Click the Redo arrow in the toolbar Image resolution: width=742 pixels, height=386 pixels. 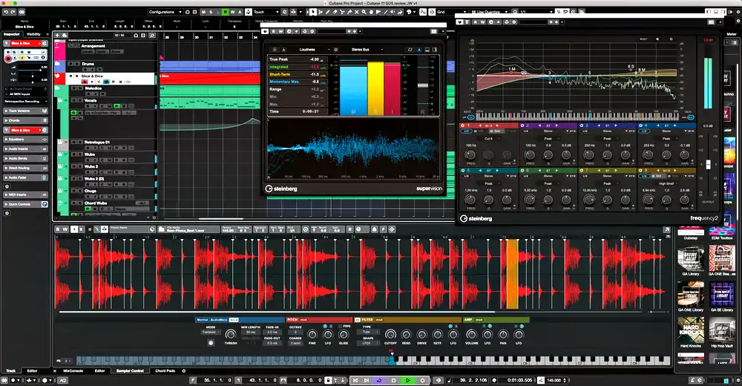coord(13,12)
